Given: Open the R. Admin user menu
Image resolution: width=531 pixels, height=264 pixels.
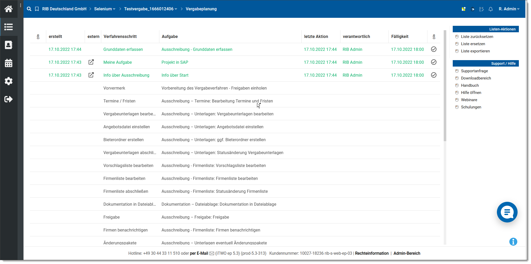Looking at the screenshot, I should [509, 9].
